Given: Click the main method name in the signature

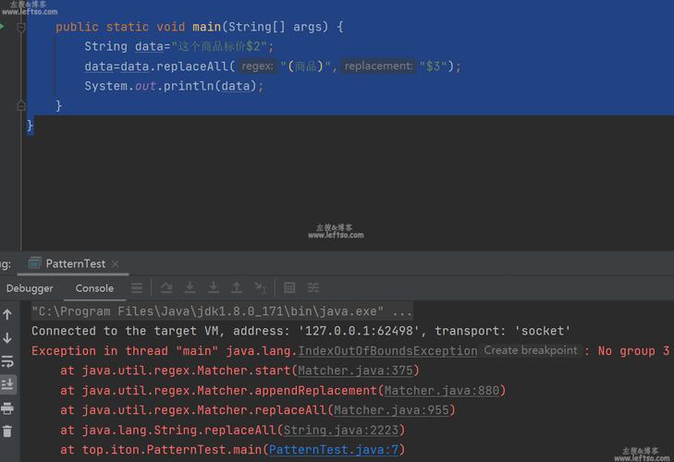Looking at the screenshot, I should pos(206,27).
